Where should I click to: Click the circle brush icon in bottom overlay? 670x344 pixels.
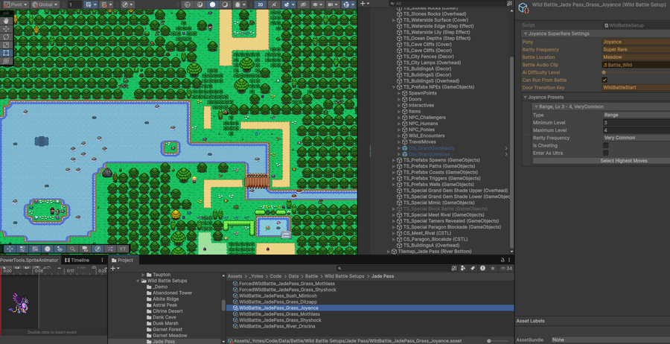pyautogui.click(x=48, y=249)
